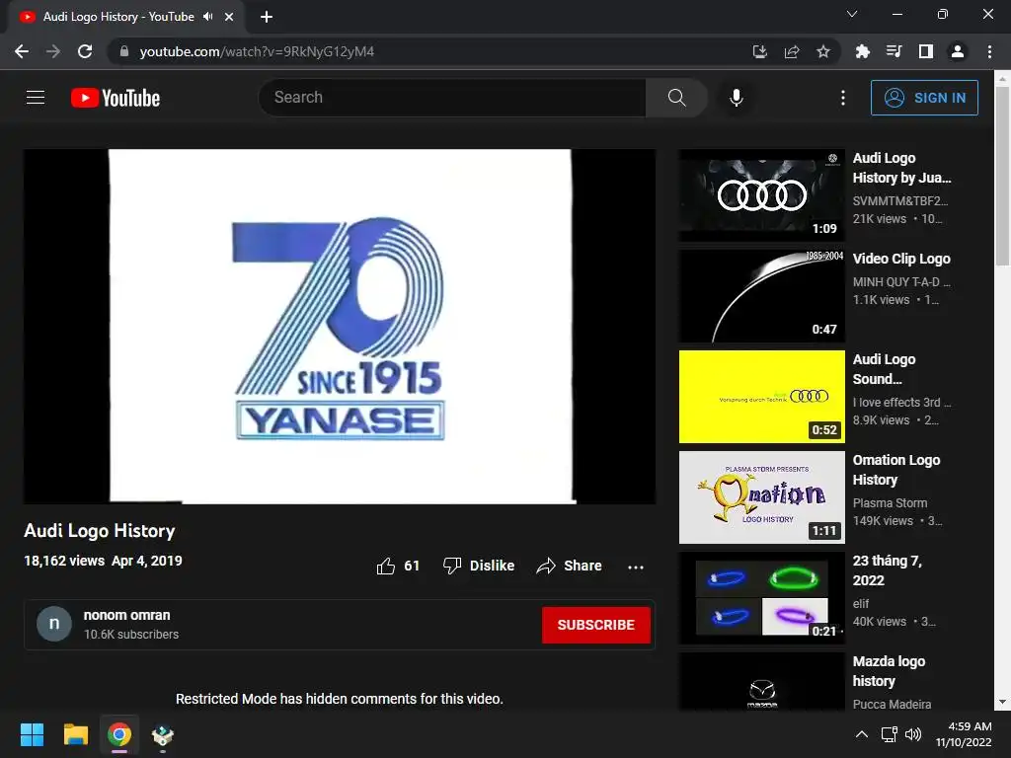Open the Windows Start menu
1011x758 pixels.
point(32,734)
